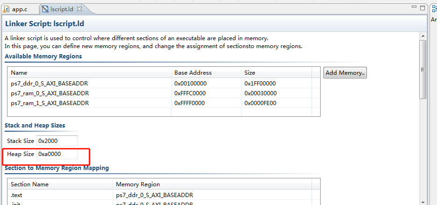Viewport: 437px width, 205px height.
Task: Select the .text section mapping row
Action: (164, 194)
